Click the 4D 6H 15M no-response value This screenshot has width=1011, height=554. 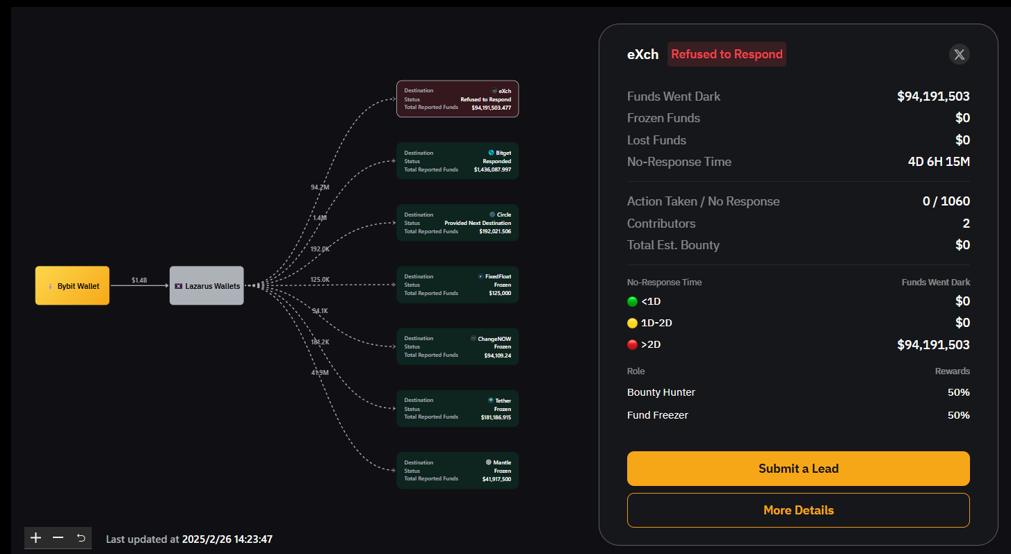pyautogui.click(x=939, y=162)
